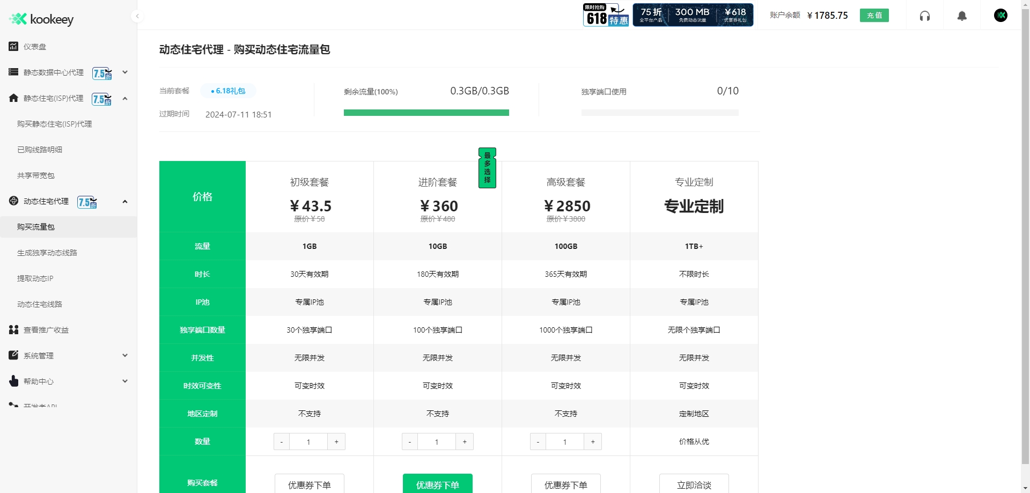
Task: Select the 动态住宅代理 globe icon
Action: click(13, 201)
